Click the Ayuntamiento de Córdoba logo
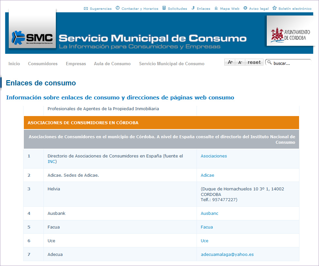This screenshot has width=319, height=266. 291,35
